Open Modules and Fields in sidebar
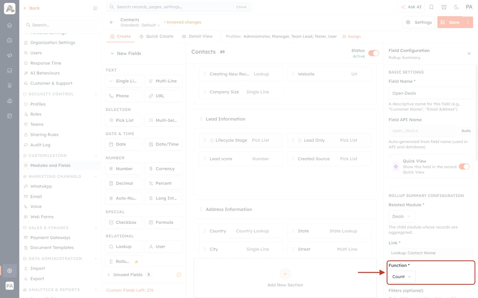The width and height of the screenshot is (478, 298). coord(50,166)
